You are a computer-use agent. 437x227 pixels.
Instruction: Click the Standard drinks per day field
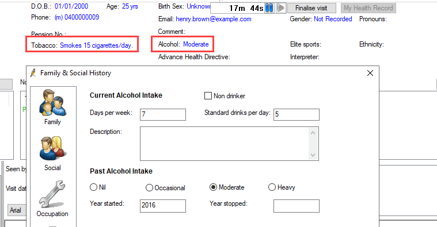pyautogui.click(x=297, y=114)
